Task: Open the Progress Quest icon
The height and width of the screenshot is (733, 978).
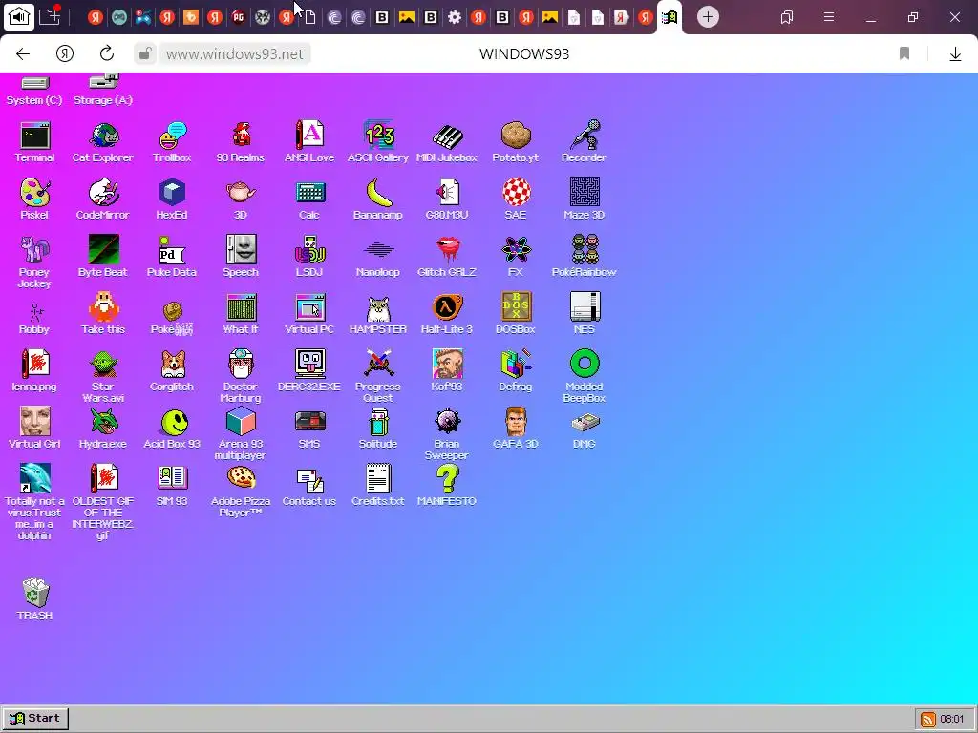Action: click(x=378, y=376)
